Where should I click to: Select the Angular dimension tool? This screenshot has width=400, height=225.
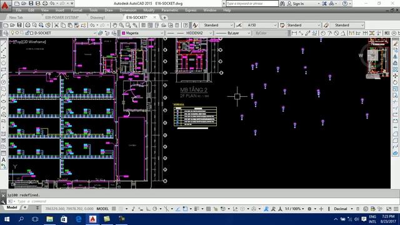(343, 33)
